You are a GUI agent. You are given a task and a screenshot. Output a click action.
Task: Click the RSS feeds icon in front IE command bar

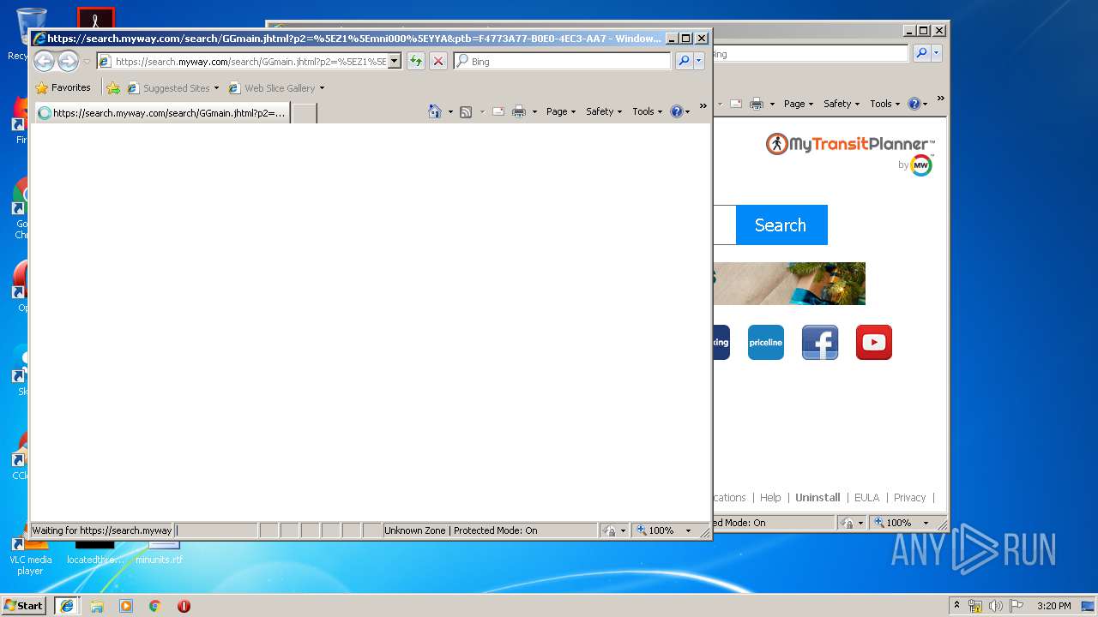[x=466, y=111]
